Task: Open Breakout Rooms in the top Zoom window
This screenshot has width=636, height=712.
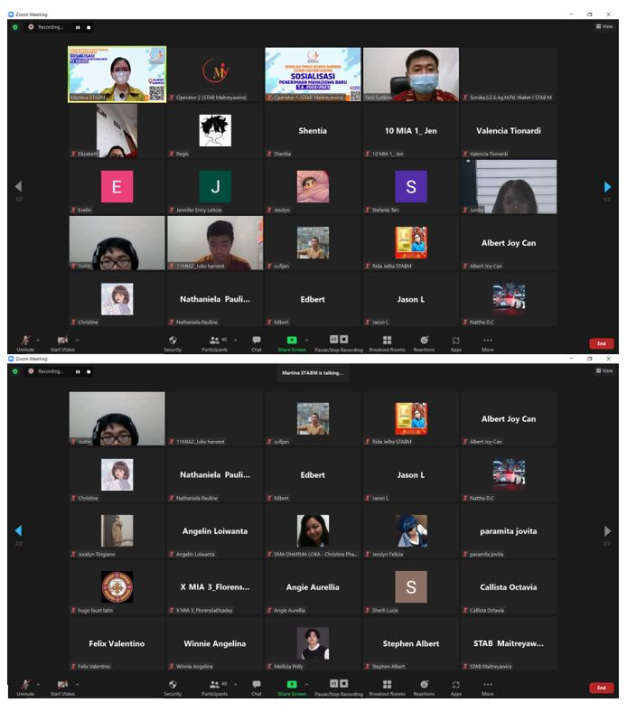Action: coord(387,342)
